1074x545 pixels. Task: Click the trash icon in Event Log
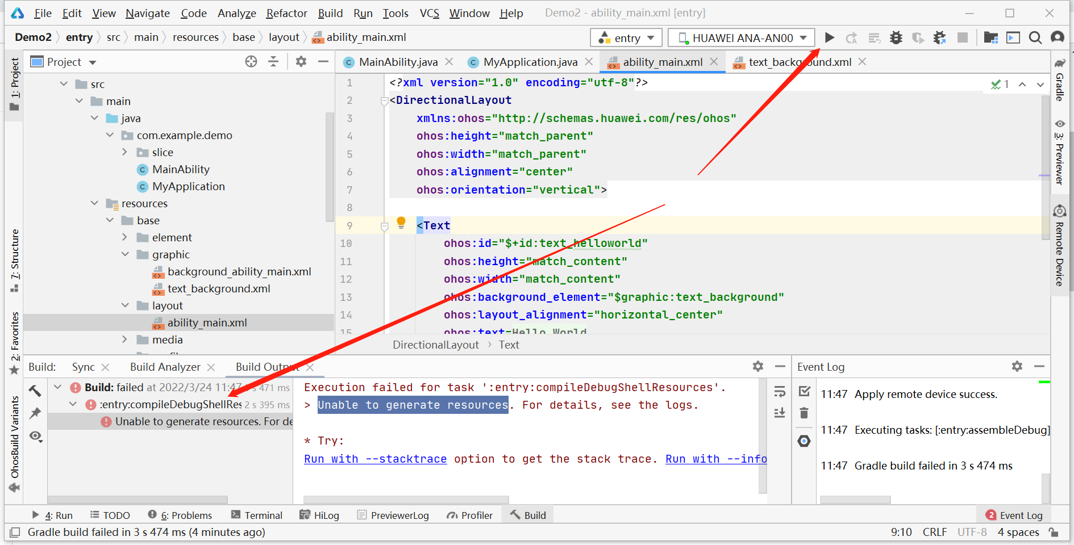pos(804,413)
